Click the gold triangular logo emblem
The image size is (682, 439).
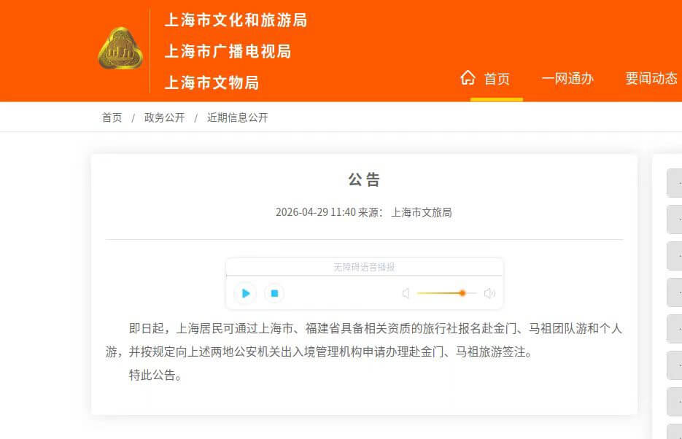tap(120, 50)
